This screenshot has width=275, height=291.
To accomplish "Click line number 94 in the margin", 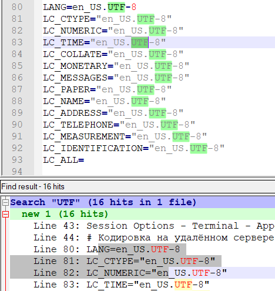I will click(x=17, y=172).
